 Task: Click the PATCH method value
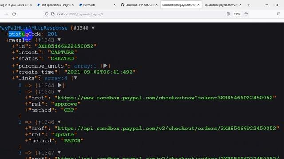point(72,141)
